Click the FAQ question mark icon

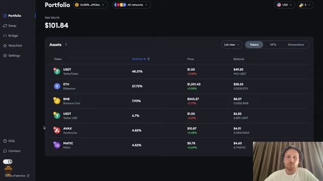[x=5, y=141]
